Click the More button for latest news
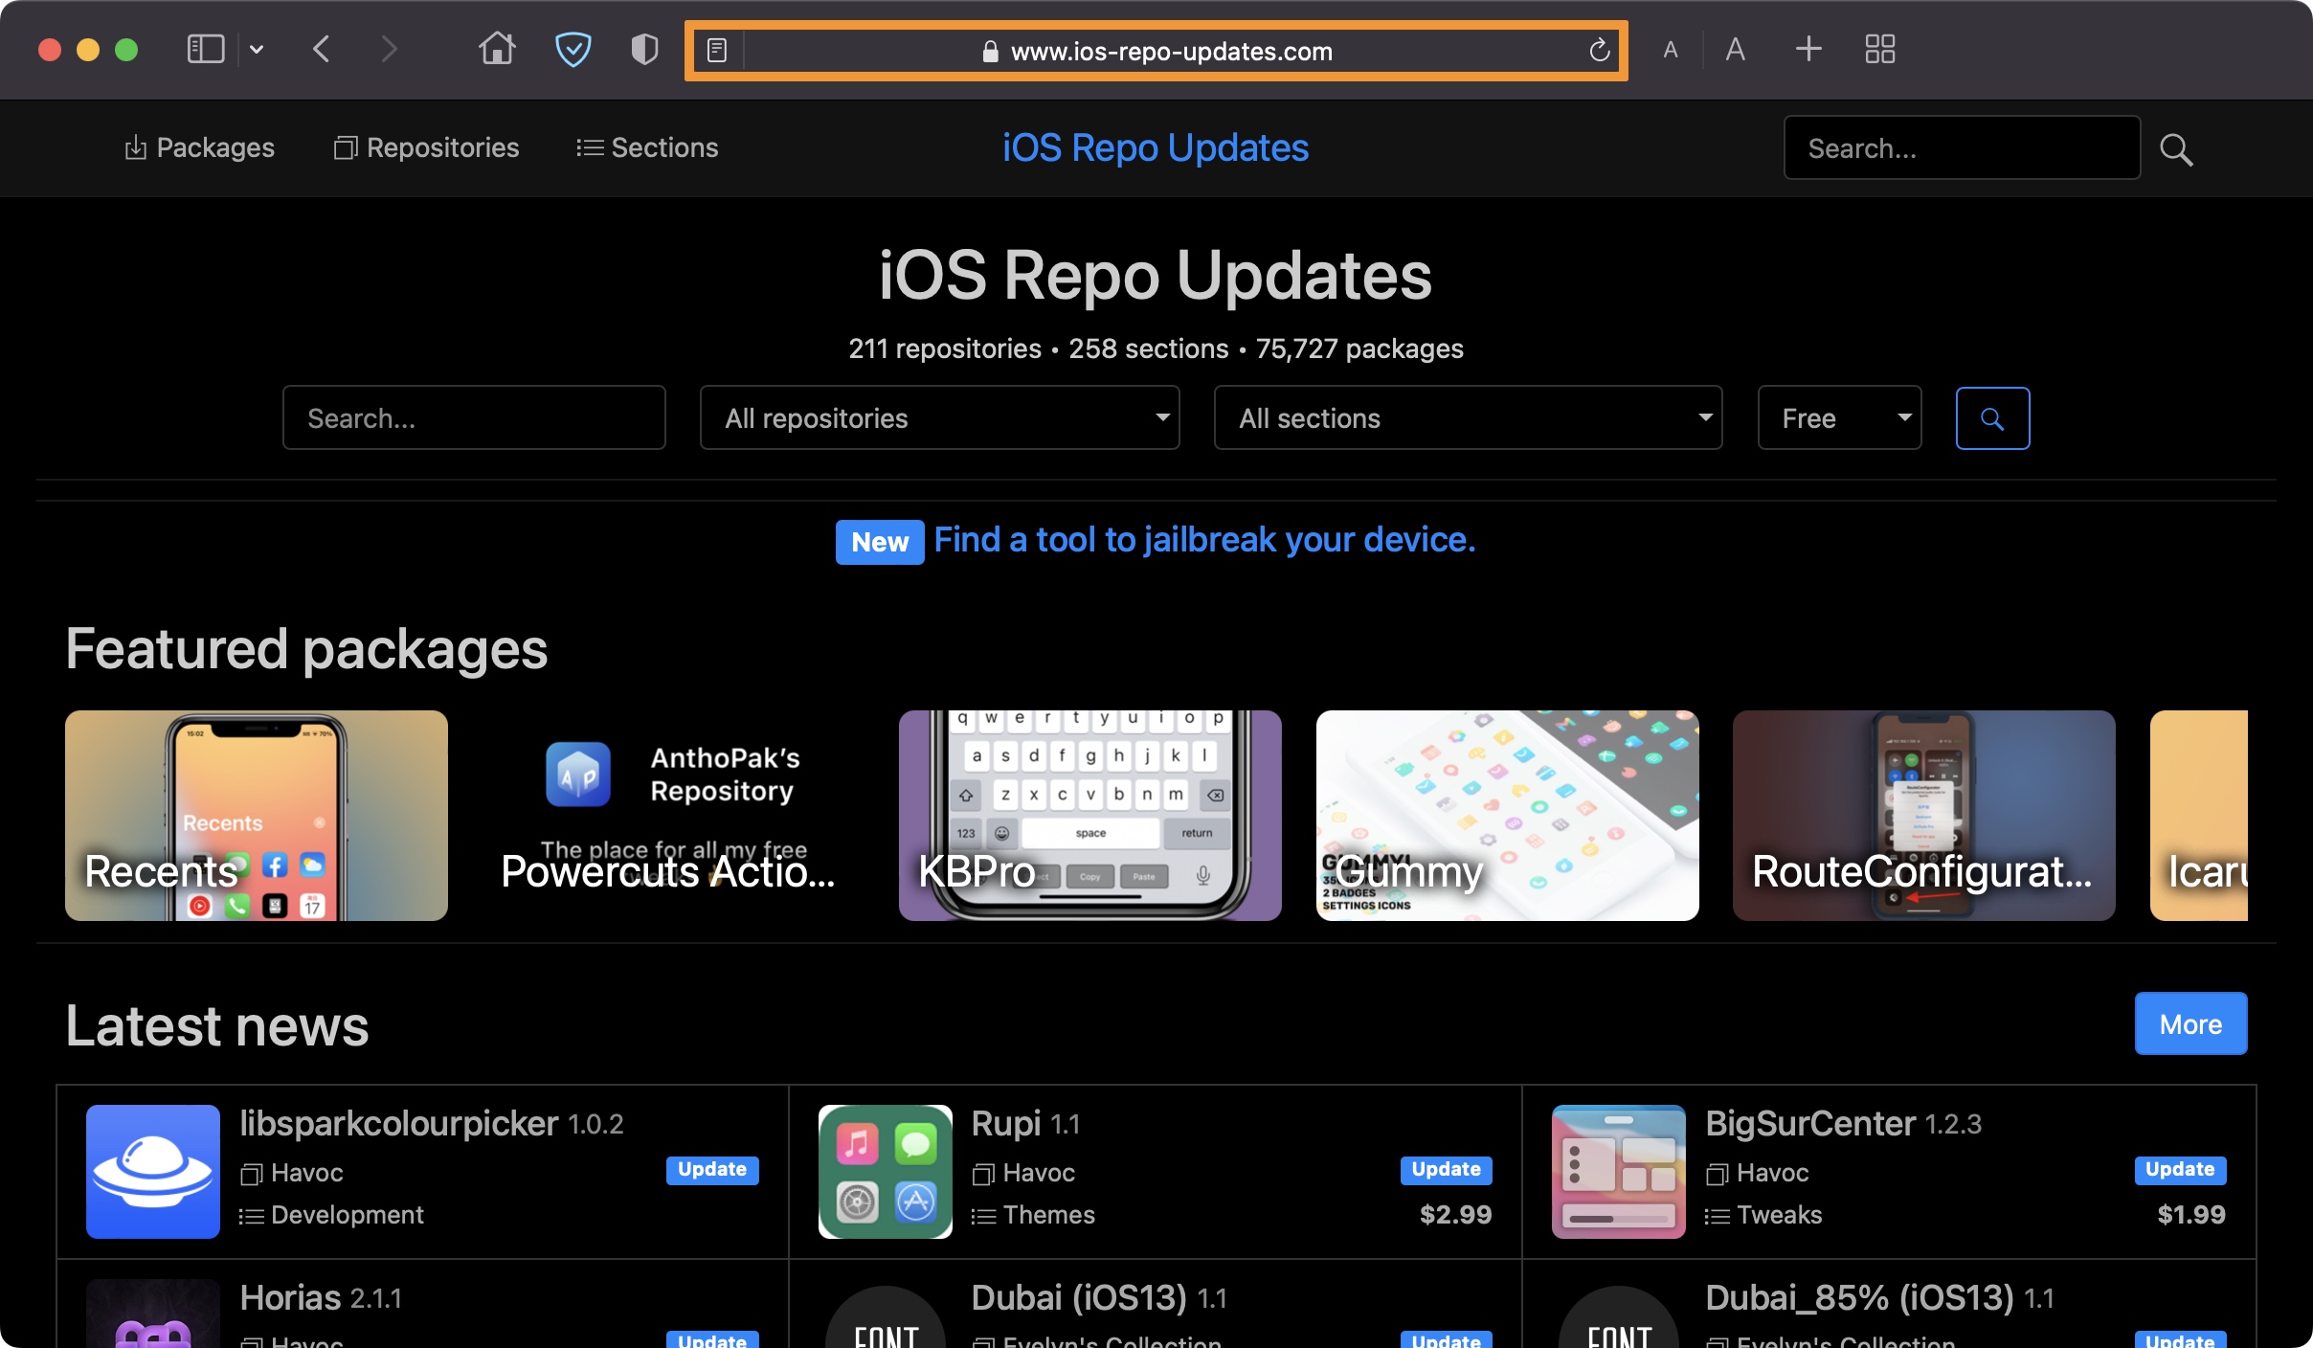Screen dimensions: 2313x1348 coord(2190,1024)
